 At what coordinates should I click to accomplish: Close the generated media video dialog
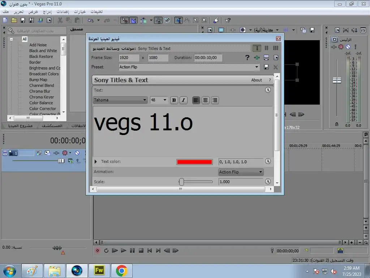(278, 38)
